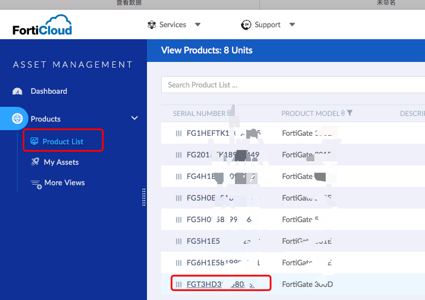Sort by Serial Number column arrows

(229, 114)
